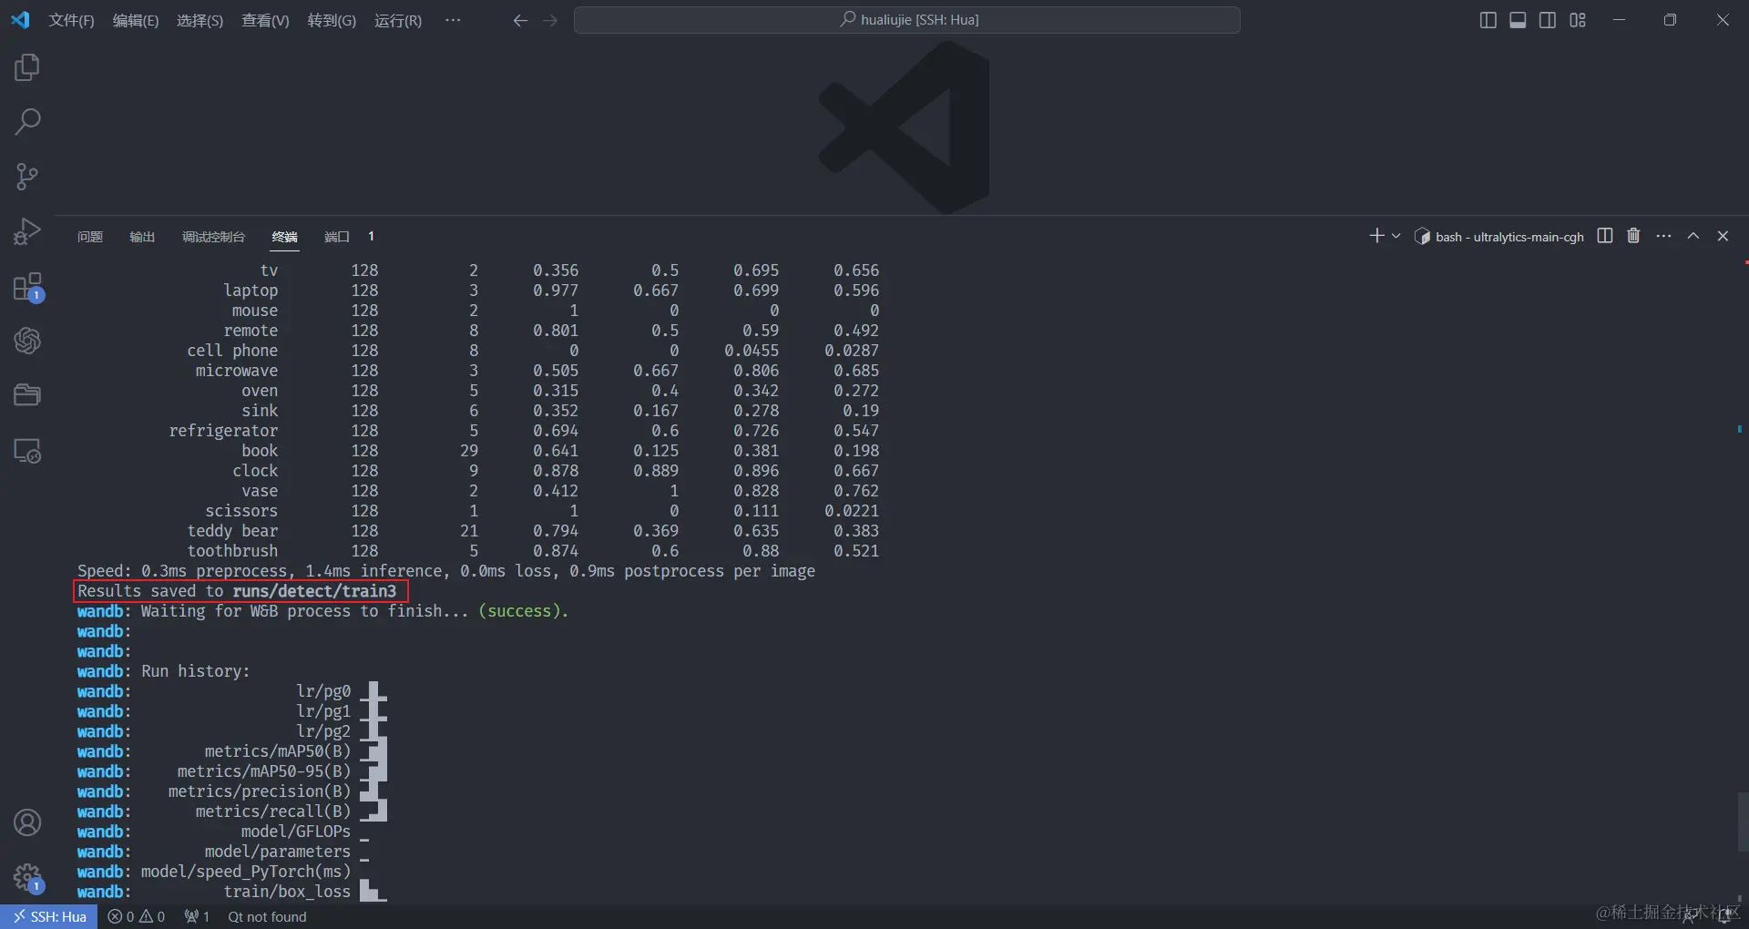This screenshot has width=1749, height=929.
Task: Open the 查看(V) menu
Action: [x=265, y=20]
